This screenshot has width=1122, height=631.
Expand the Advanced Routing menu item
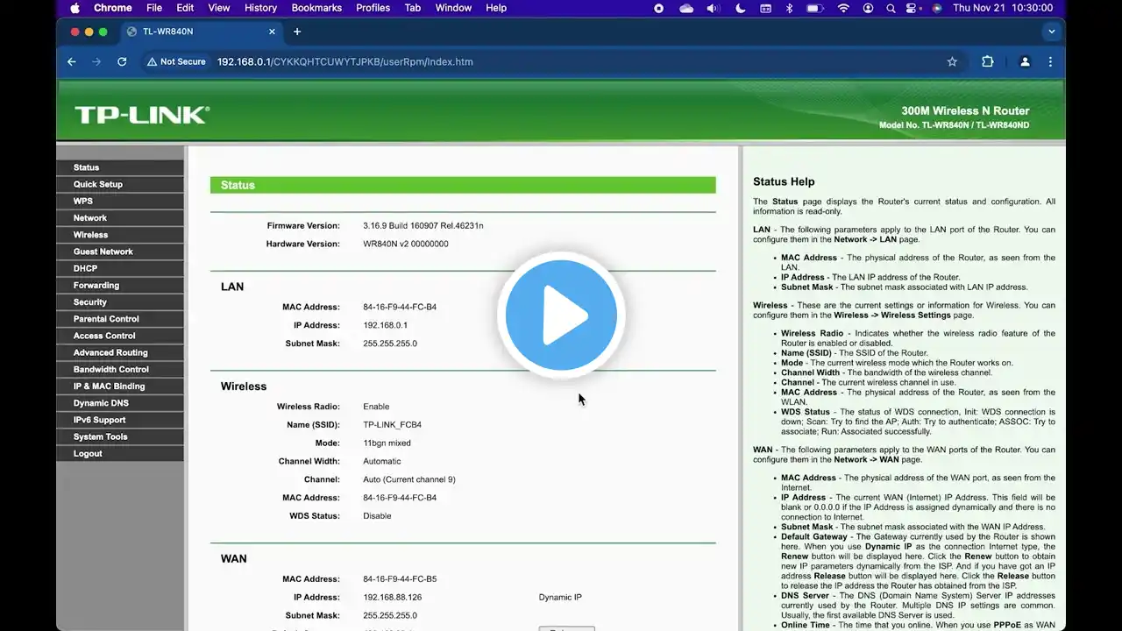(120, 352)
